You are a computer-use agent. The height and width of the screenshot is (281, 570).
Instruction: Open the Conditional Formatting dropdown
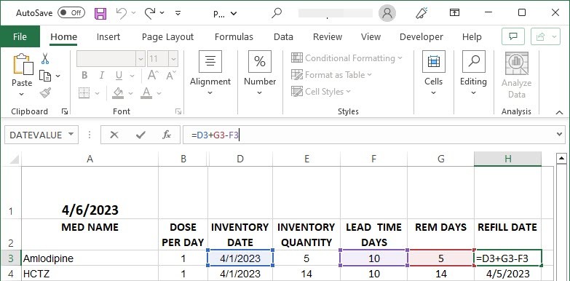[347, 58]
